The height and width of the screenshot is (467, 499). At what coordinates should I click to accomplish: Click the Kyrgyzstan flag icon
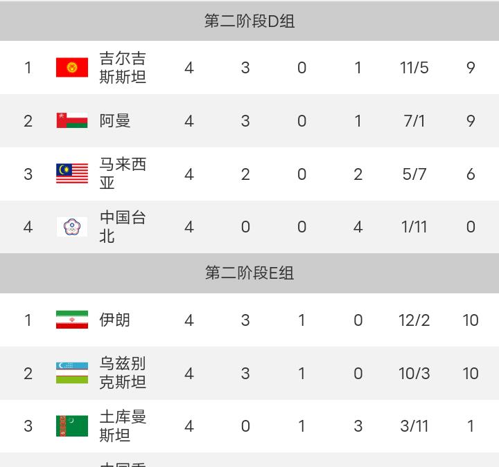[x=72, y=68]
